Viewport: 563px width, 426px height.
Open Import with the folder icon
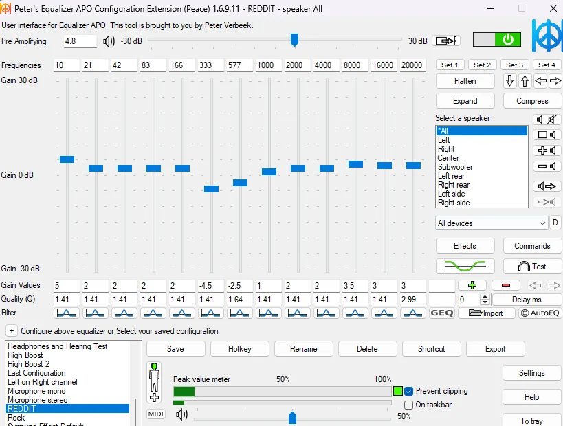487,313
